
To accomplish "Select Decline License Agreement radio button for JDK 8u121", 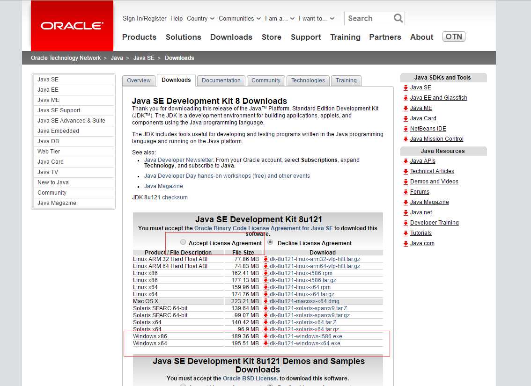I will click(x=270, y=242).
